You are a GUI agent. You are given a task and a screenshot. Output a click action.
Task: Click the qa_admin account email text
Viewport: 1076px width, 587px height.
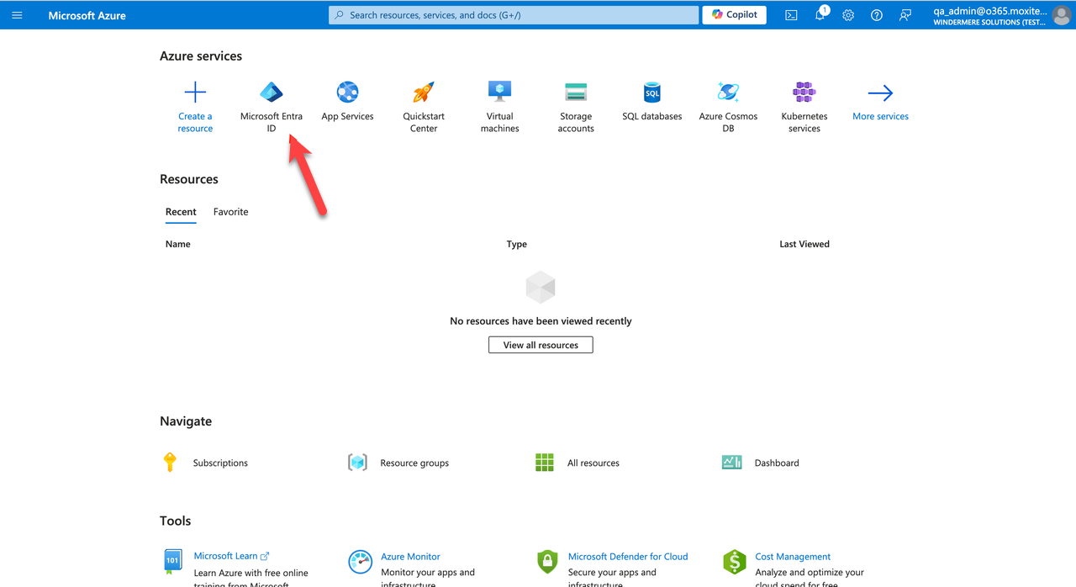989,11
